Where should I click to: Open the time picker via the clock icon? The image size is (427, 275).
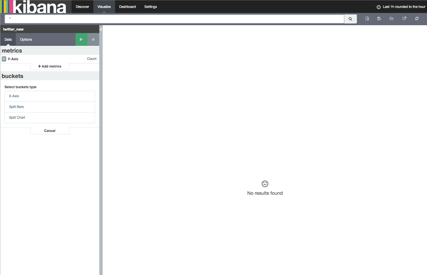(x=378, y=7)
